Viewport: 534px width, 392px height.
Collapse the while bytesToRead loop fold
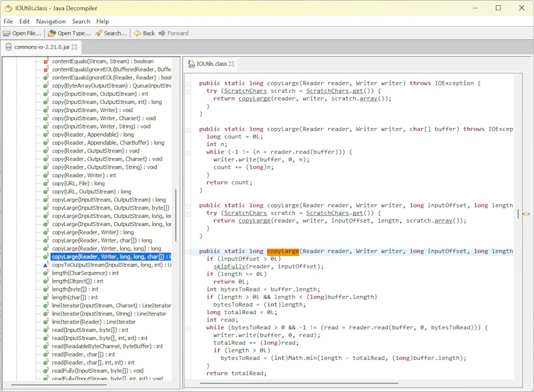188,329
